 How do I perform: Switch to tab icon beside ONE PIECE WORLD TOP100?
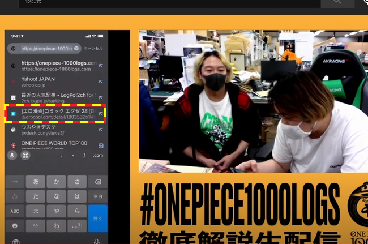[x=101, y=145]
